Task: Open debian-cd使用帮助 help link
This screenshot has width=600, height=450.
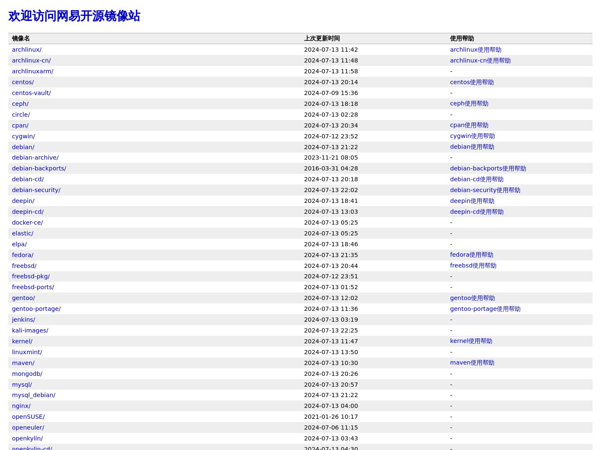Action: point(477,179)
